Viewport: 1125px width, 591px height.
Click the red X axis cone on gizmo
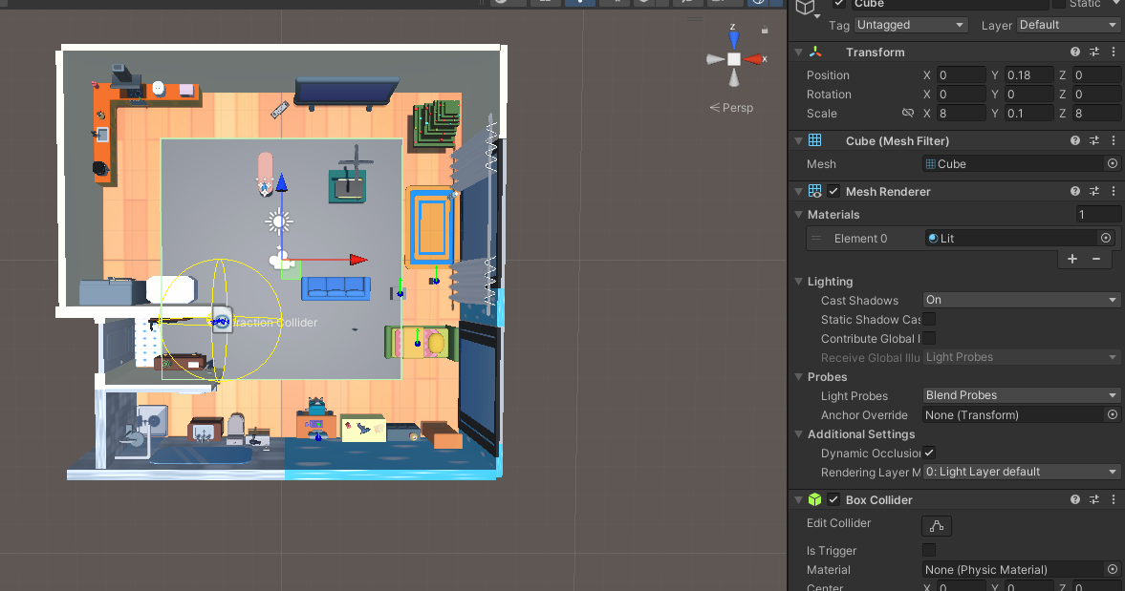(752, 59)
